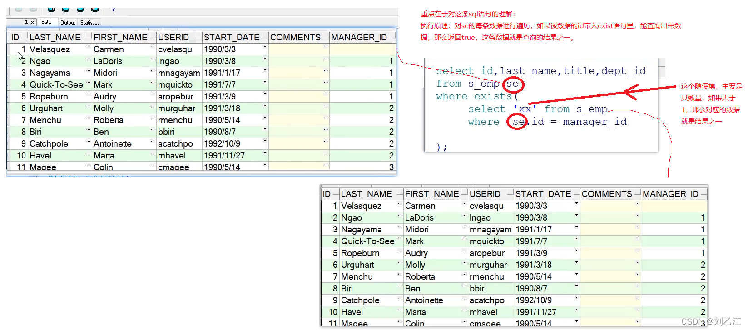Open ellipsis editor for Velasquez in upper grid
This screenshot has width=748, height=330.
tap(89, 46)
